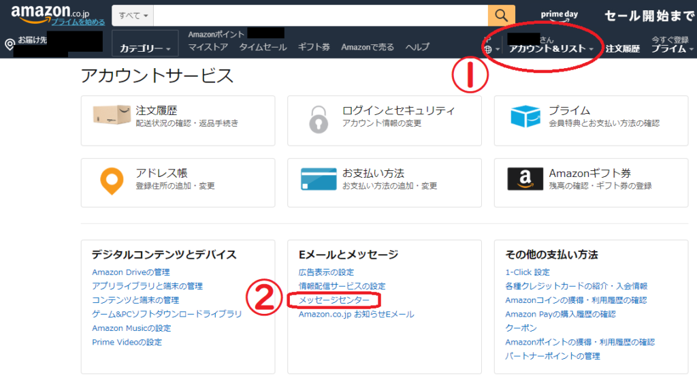Open the globe language selector
The image size is (697, 382).
490,49
